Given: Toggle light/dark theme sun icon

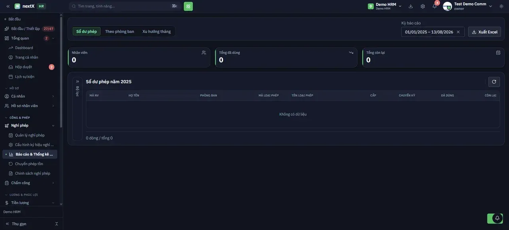Looking at the screenshot, I should pyautogui.click(x=501, y=6).
